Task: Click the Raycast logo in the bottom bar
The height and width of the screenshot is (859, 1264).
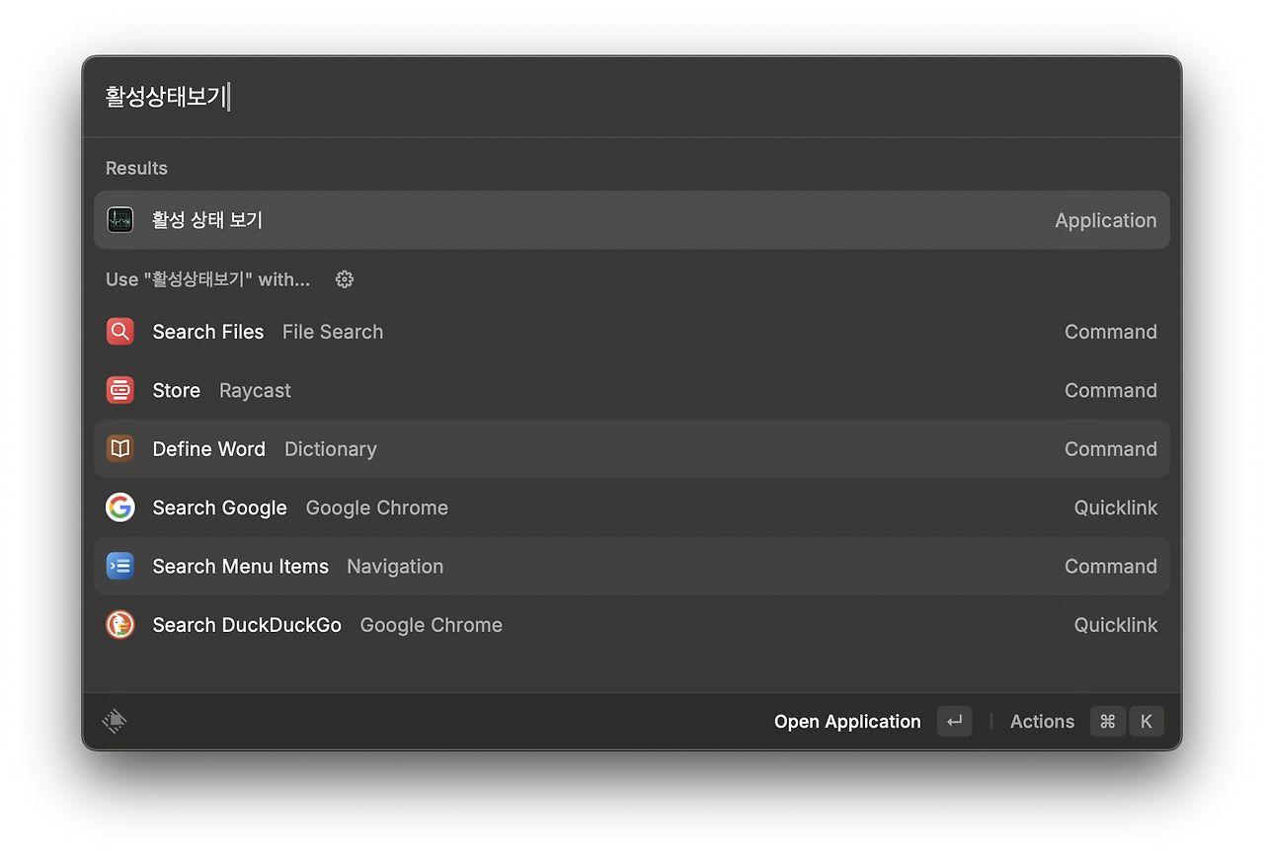Action: (x=115, y=721)
